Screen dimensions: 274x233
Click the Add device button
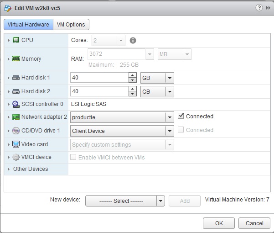click(185, 201)
